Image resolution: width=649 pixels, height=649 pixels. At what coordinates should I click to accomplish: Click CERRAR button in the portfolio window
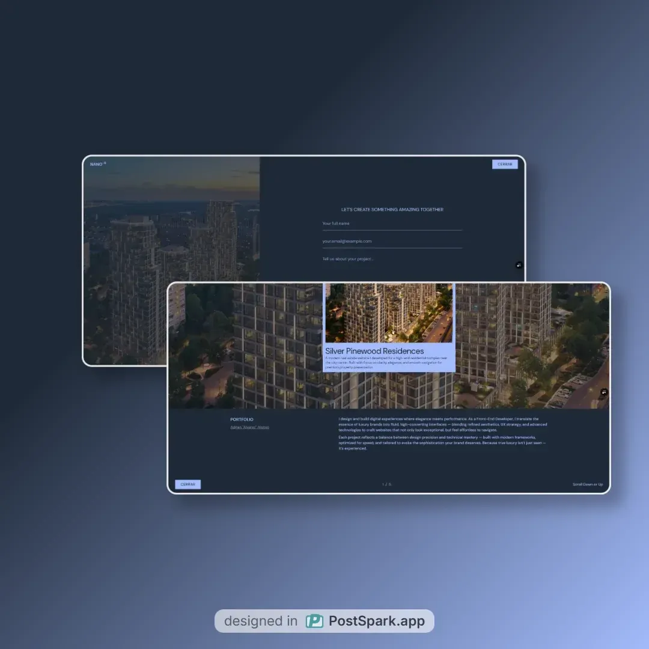[x=187, y=484]
